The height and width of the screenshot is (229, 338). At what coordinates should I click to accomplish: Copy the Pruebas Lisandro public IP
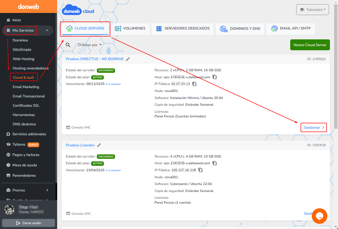tap(200, 170)
